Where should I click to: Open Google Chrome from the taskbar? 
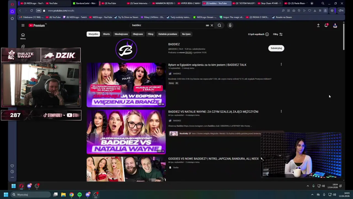coord(71,195)
